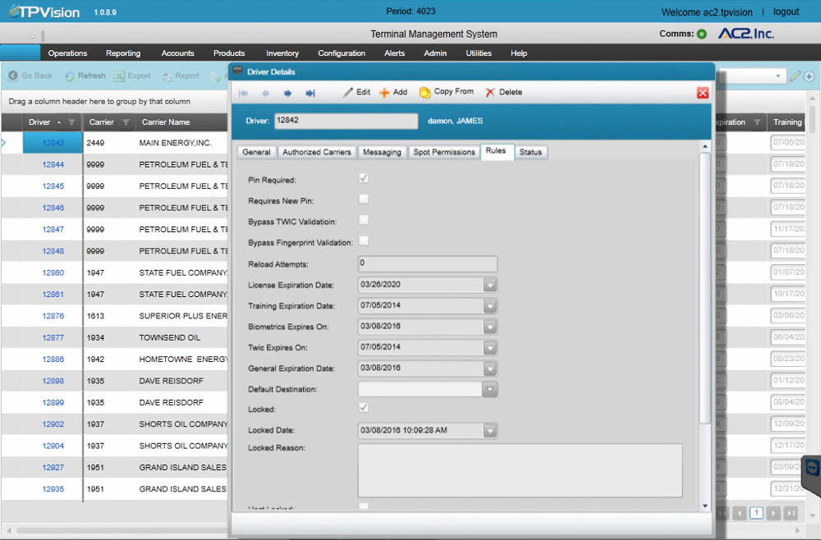Uncheck the Locked checkbox
Viewport: 821px width, 540px height.
click(363, 409)
